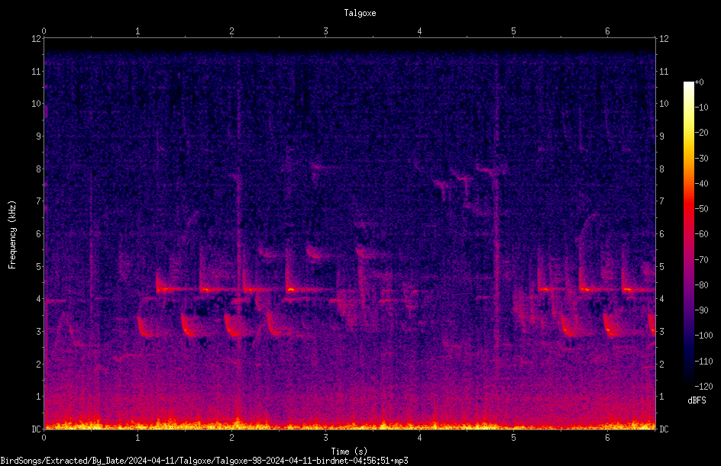Select the 'Time (s)' axis label
Viewport: 721px width, 466px height.
coord(349,452)
